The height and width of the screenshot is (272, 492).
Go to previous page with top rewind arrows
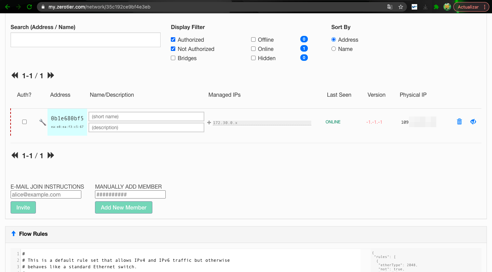click(x=15, y=76)
